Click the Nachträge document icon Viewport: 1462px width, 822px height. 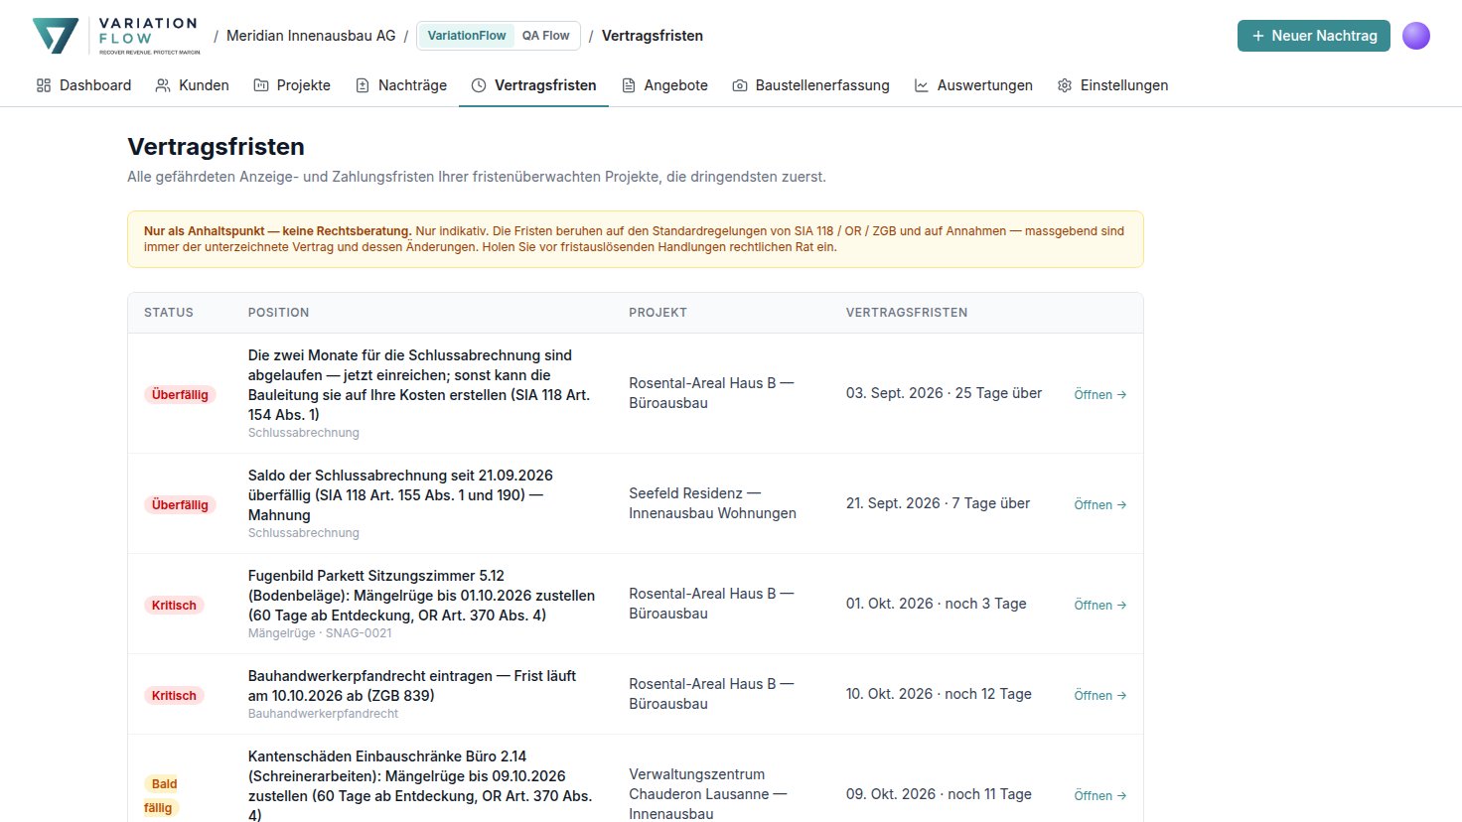coord(363,85)
